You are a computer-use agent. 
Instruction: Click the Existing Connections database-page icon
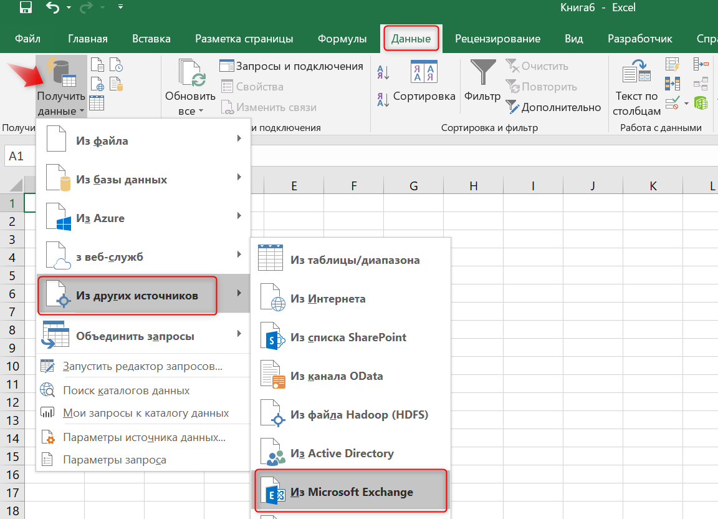point(117,84)
